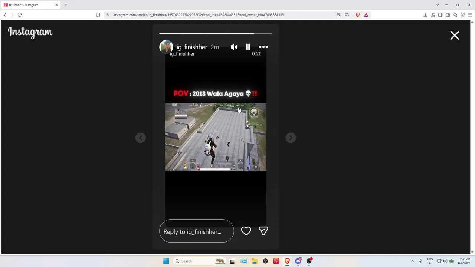Go forward in the browser
Image resolution: width=475 pixels, height=267 pixels.
12,15
